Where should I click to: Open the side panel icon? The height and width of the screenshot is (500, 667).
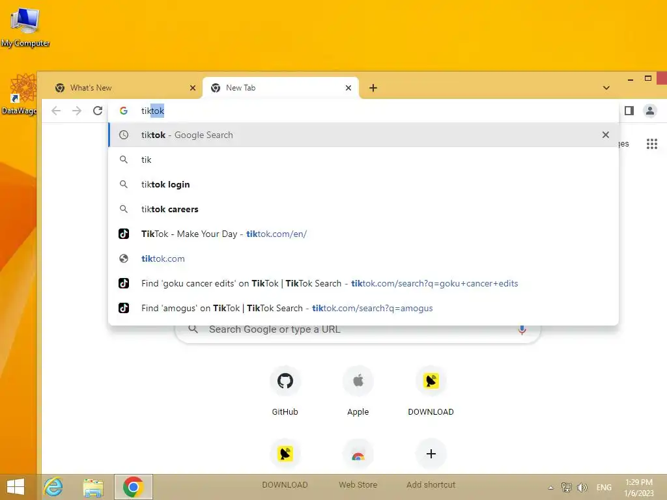(x=629, y=111)
